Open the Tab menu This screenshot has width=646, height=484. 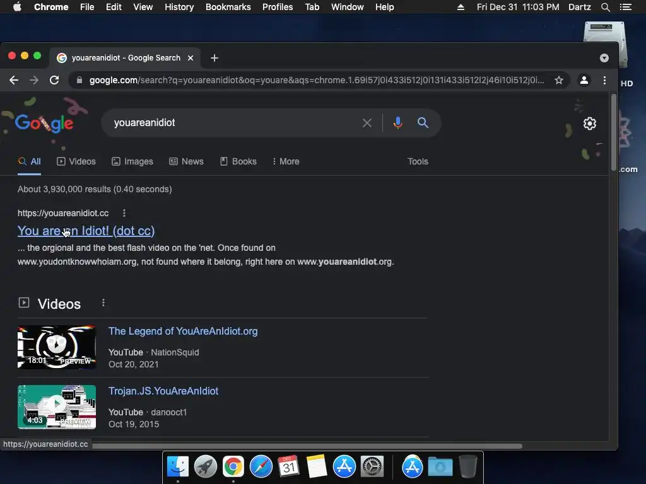pyautogui.click(x=312, y=7)
